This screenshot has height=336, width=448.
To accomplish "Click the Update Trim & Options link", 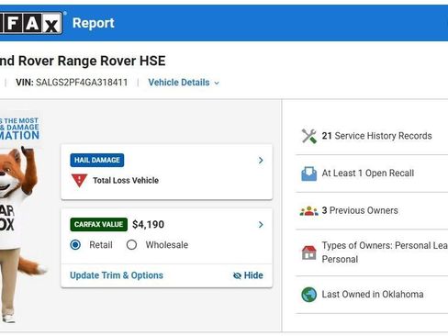I will pos(117,275).
